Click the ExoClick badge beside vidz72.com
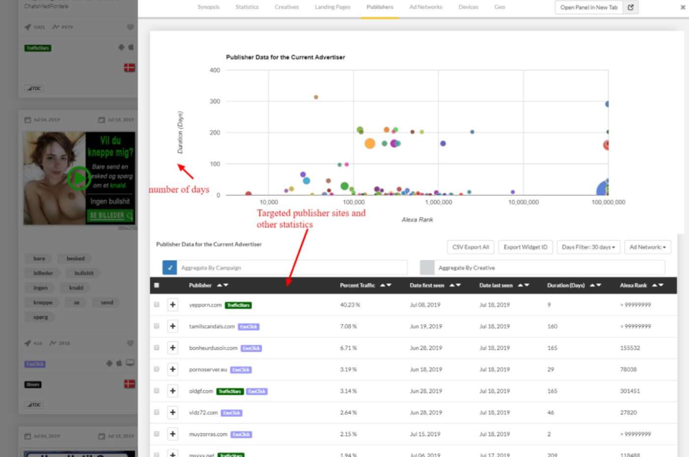The height and width of the screenshot is (457, 689). point(231,413)
